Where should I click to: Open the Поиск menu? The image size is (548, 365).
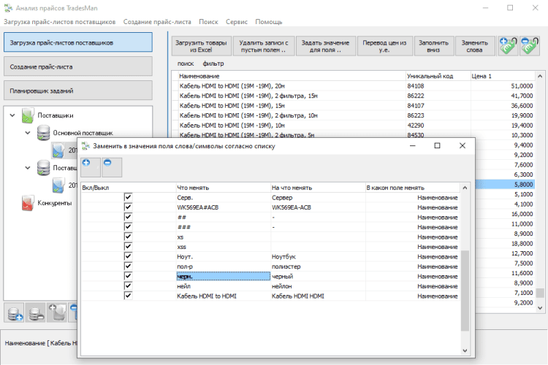tap(208, 22)
